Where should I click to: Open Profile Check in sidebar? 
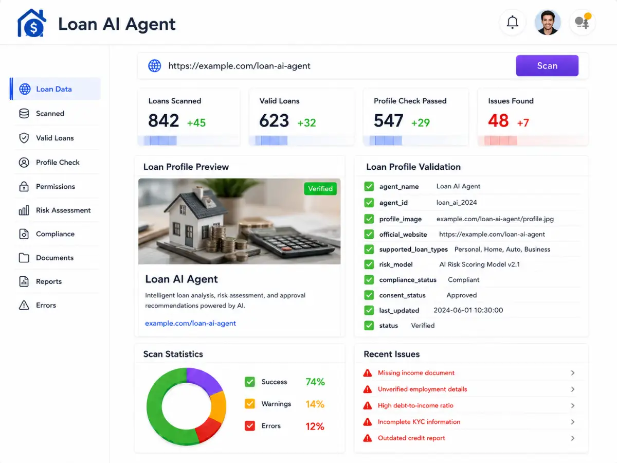tap(57, 163)
